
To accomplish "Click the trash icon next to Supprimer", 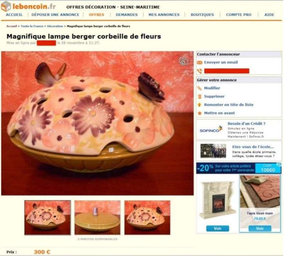I will coord(200,97).
